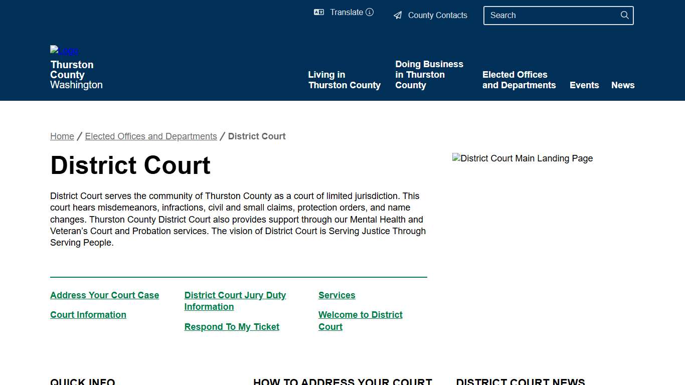The image size is (685, 385).
Task: Select the News menu item
Action: tap(623, 85)
